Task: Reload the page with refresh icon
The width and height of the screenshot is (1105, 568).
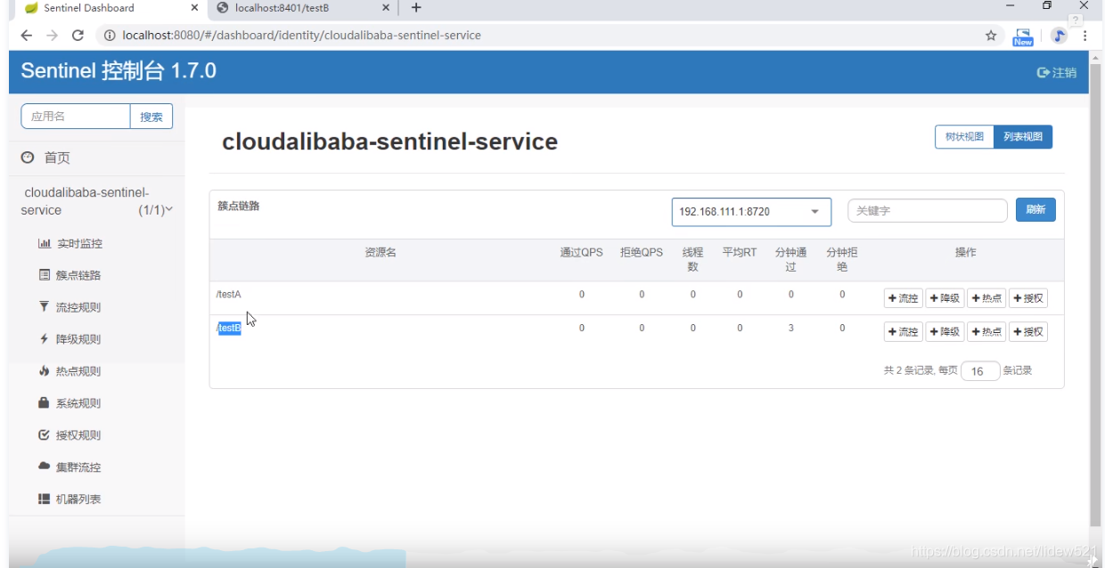Action: click(78, 36)
